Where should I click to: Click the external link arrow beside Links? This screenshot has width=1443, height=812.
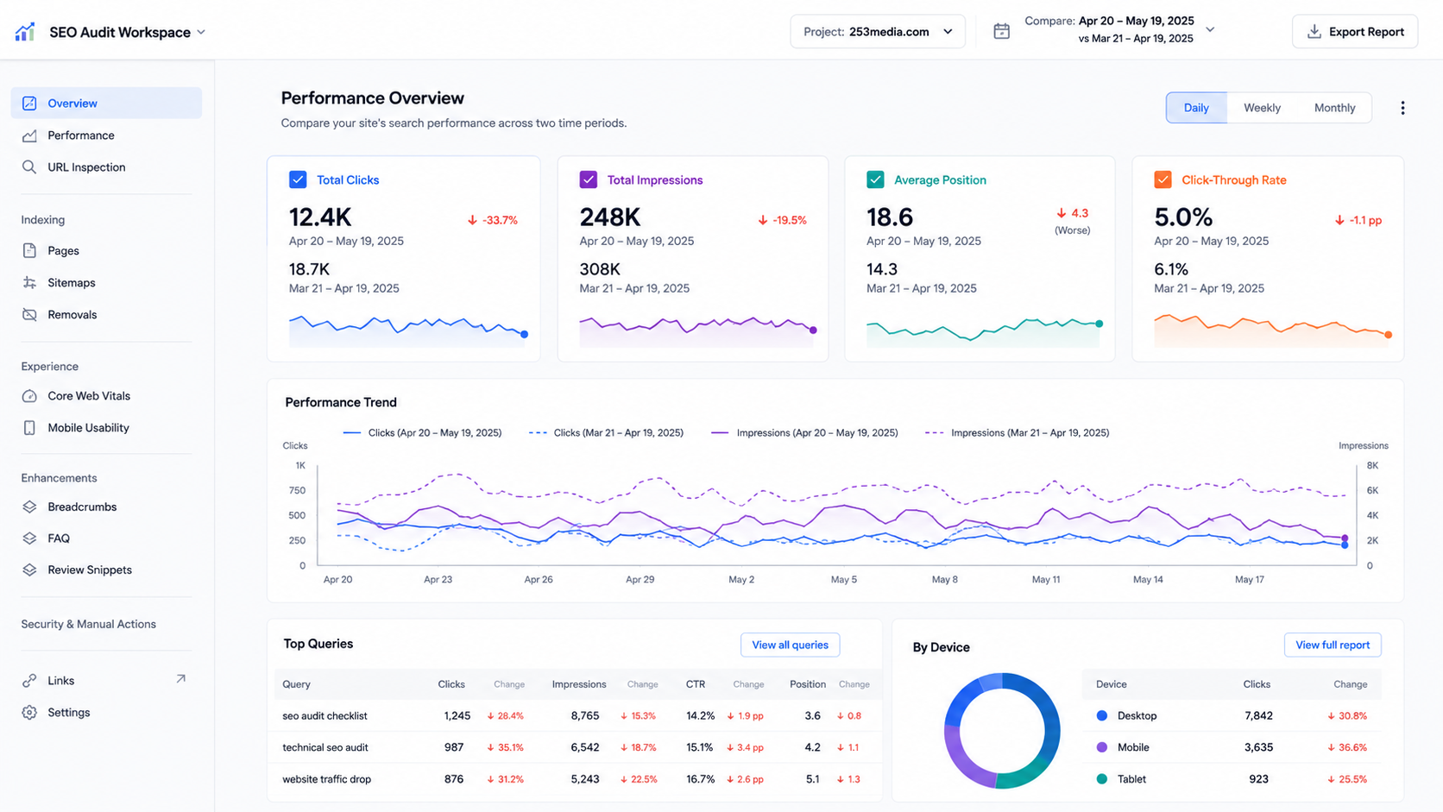[180, 679]
